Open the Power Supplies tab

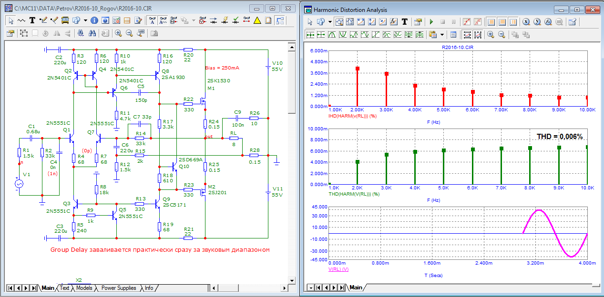tap(118, 288)
